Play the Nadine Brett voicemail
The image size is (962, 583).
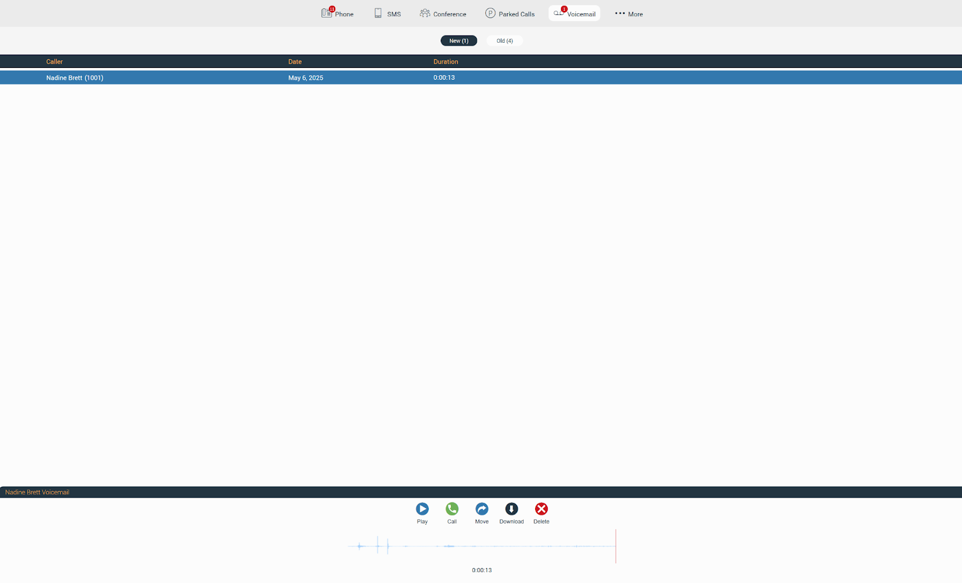pos(422,508)
